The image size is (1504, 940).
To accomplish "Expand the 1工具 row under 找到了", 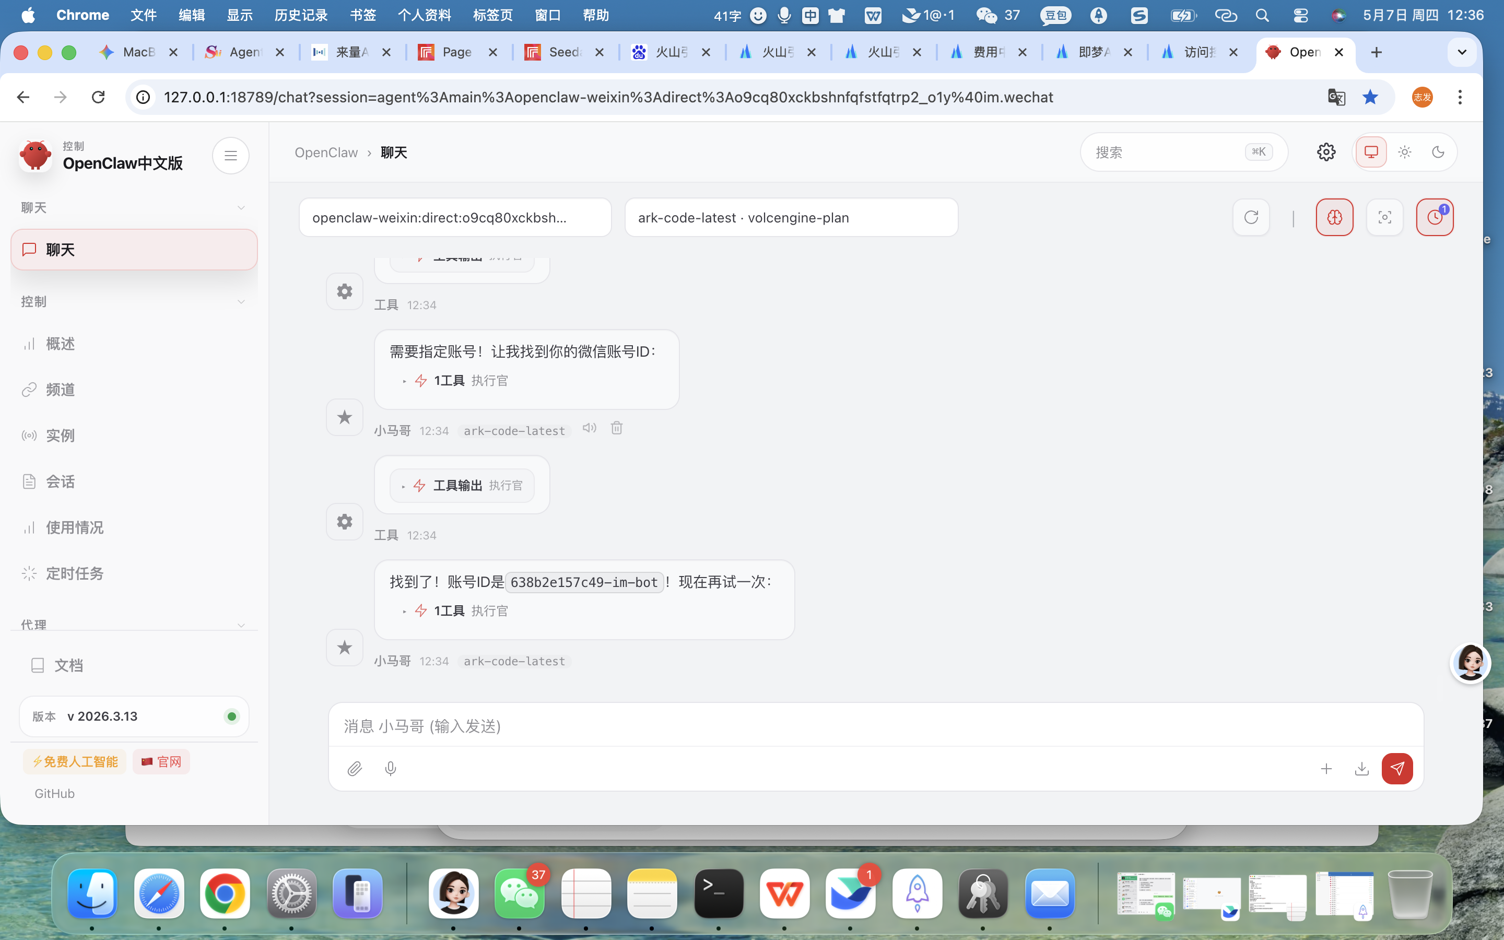I will point(455,611).
